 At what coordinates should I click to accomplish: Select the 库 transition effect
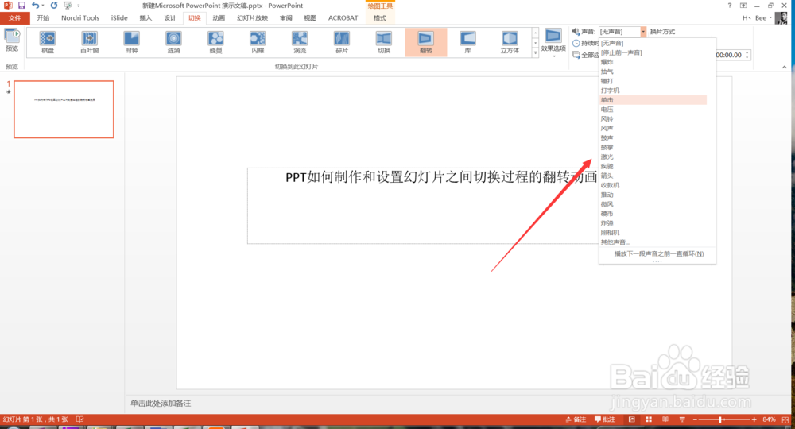click(x=468, y=42)
